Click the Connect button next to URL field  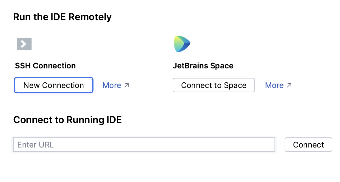click(x=308, y=145)
